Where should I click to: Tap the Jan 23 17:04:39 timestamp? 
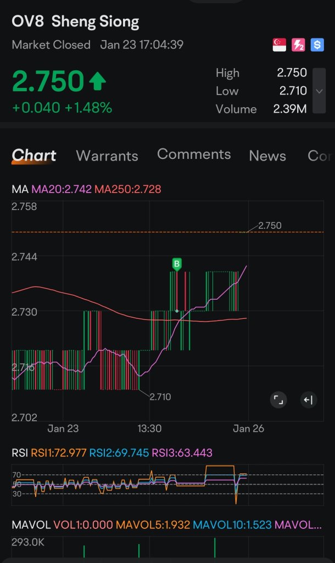tap(142, 45)
